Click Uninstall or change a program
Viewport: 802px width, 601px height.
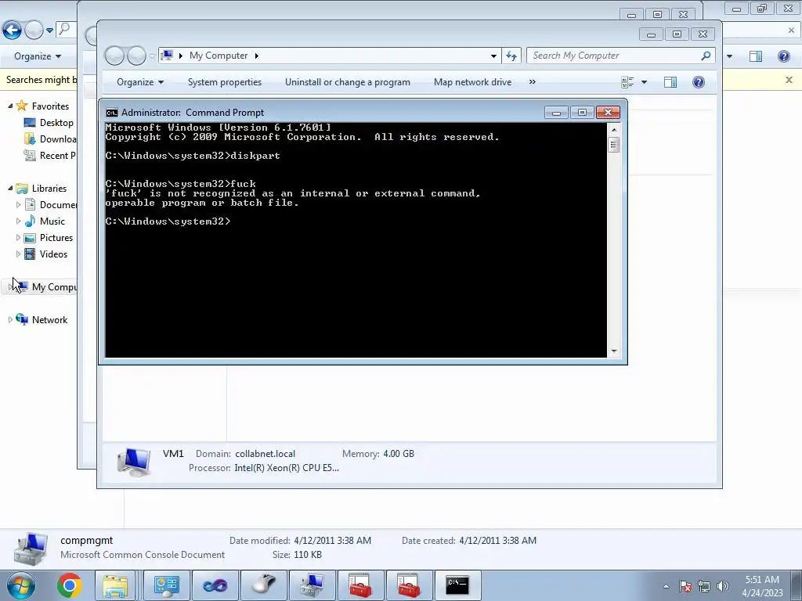[347, 82]
